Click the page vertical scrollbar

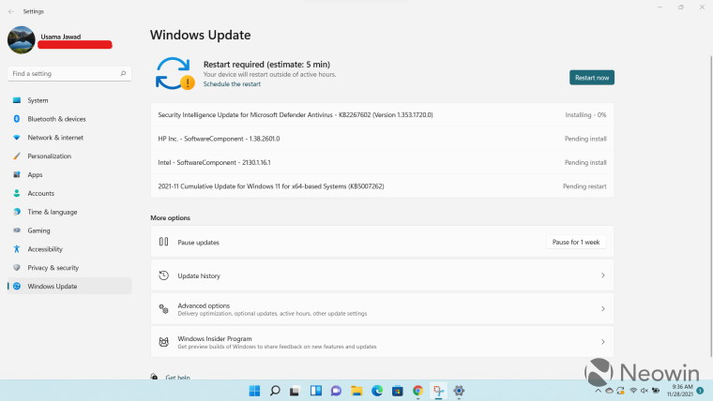711,207
